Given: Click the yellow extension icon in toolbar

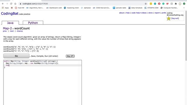Looking at the screenshot, I should click(151, 4).
